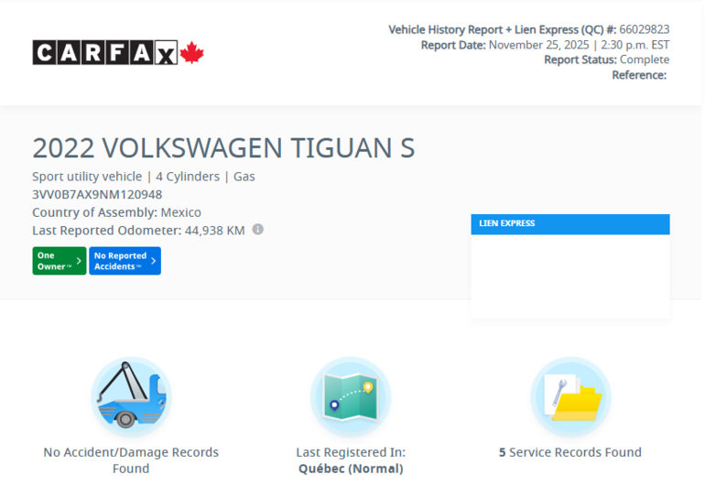Click the Report Date line
This screenshot has height=496, width=705.
pyautogui.click(x=545, y=45)
